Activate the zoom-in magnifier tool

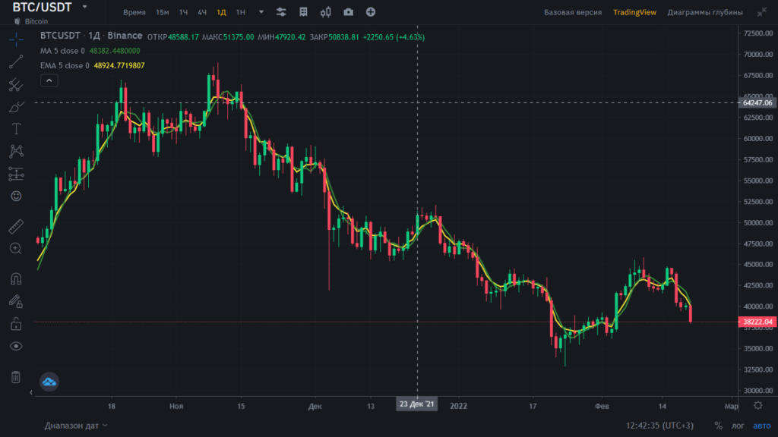click(x=16, y=248)
